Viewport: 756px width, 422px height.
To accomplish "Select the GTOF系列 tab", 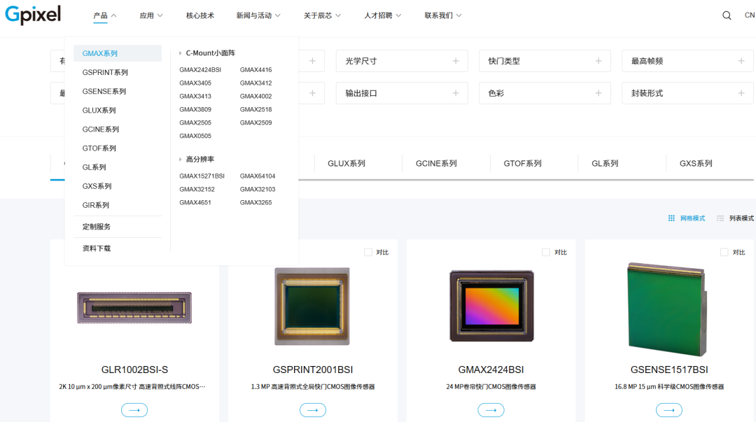I will tap(522, 164).
